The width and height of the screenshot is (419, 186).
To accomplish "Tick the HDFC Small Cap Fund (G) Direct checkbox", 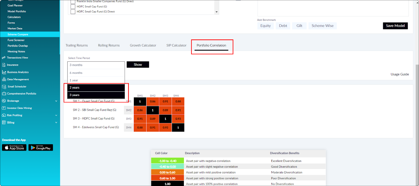I will 73,12.
